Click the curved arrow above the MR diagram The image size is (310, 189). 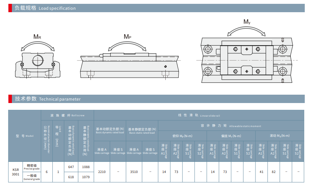coord(38,45)
